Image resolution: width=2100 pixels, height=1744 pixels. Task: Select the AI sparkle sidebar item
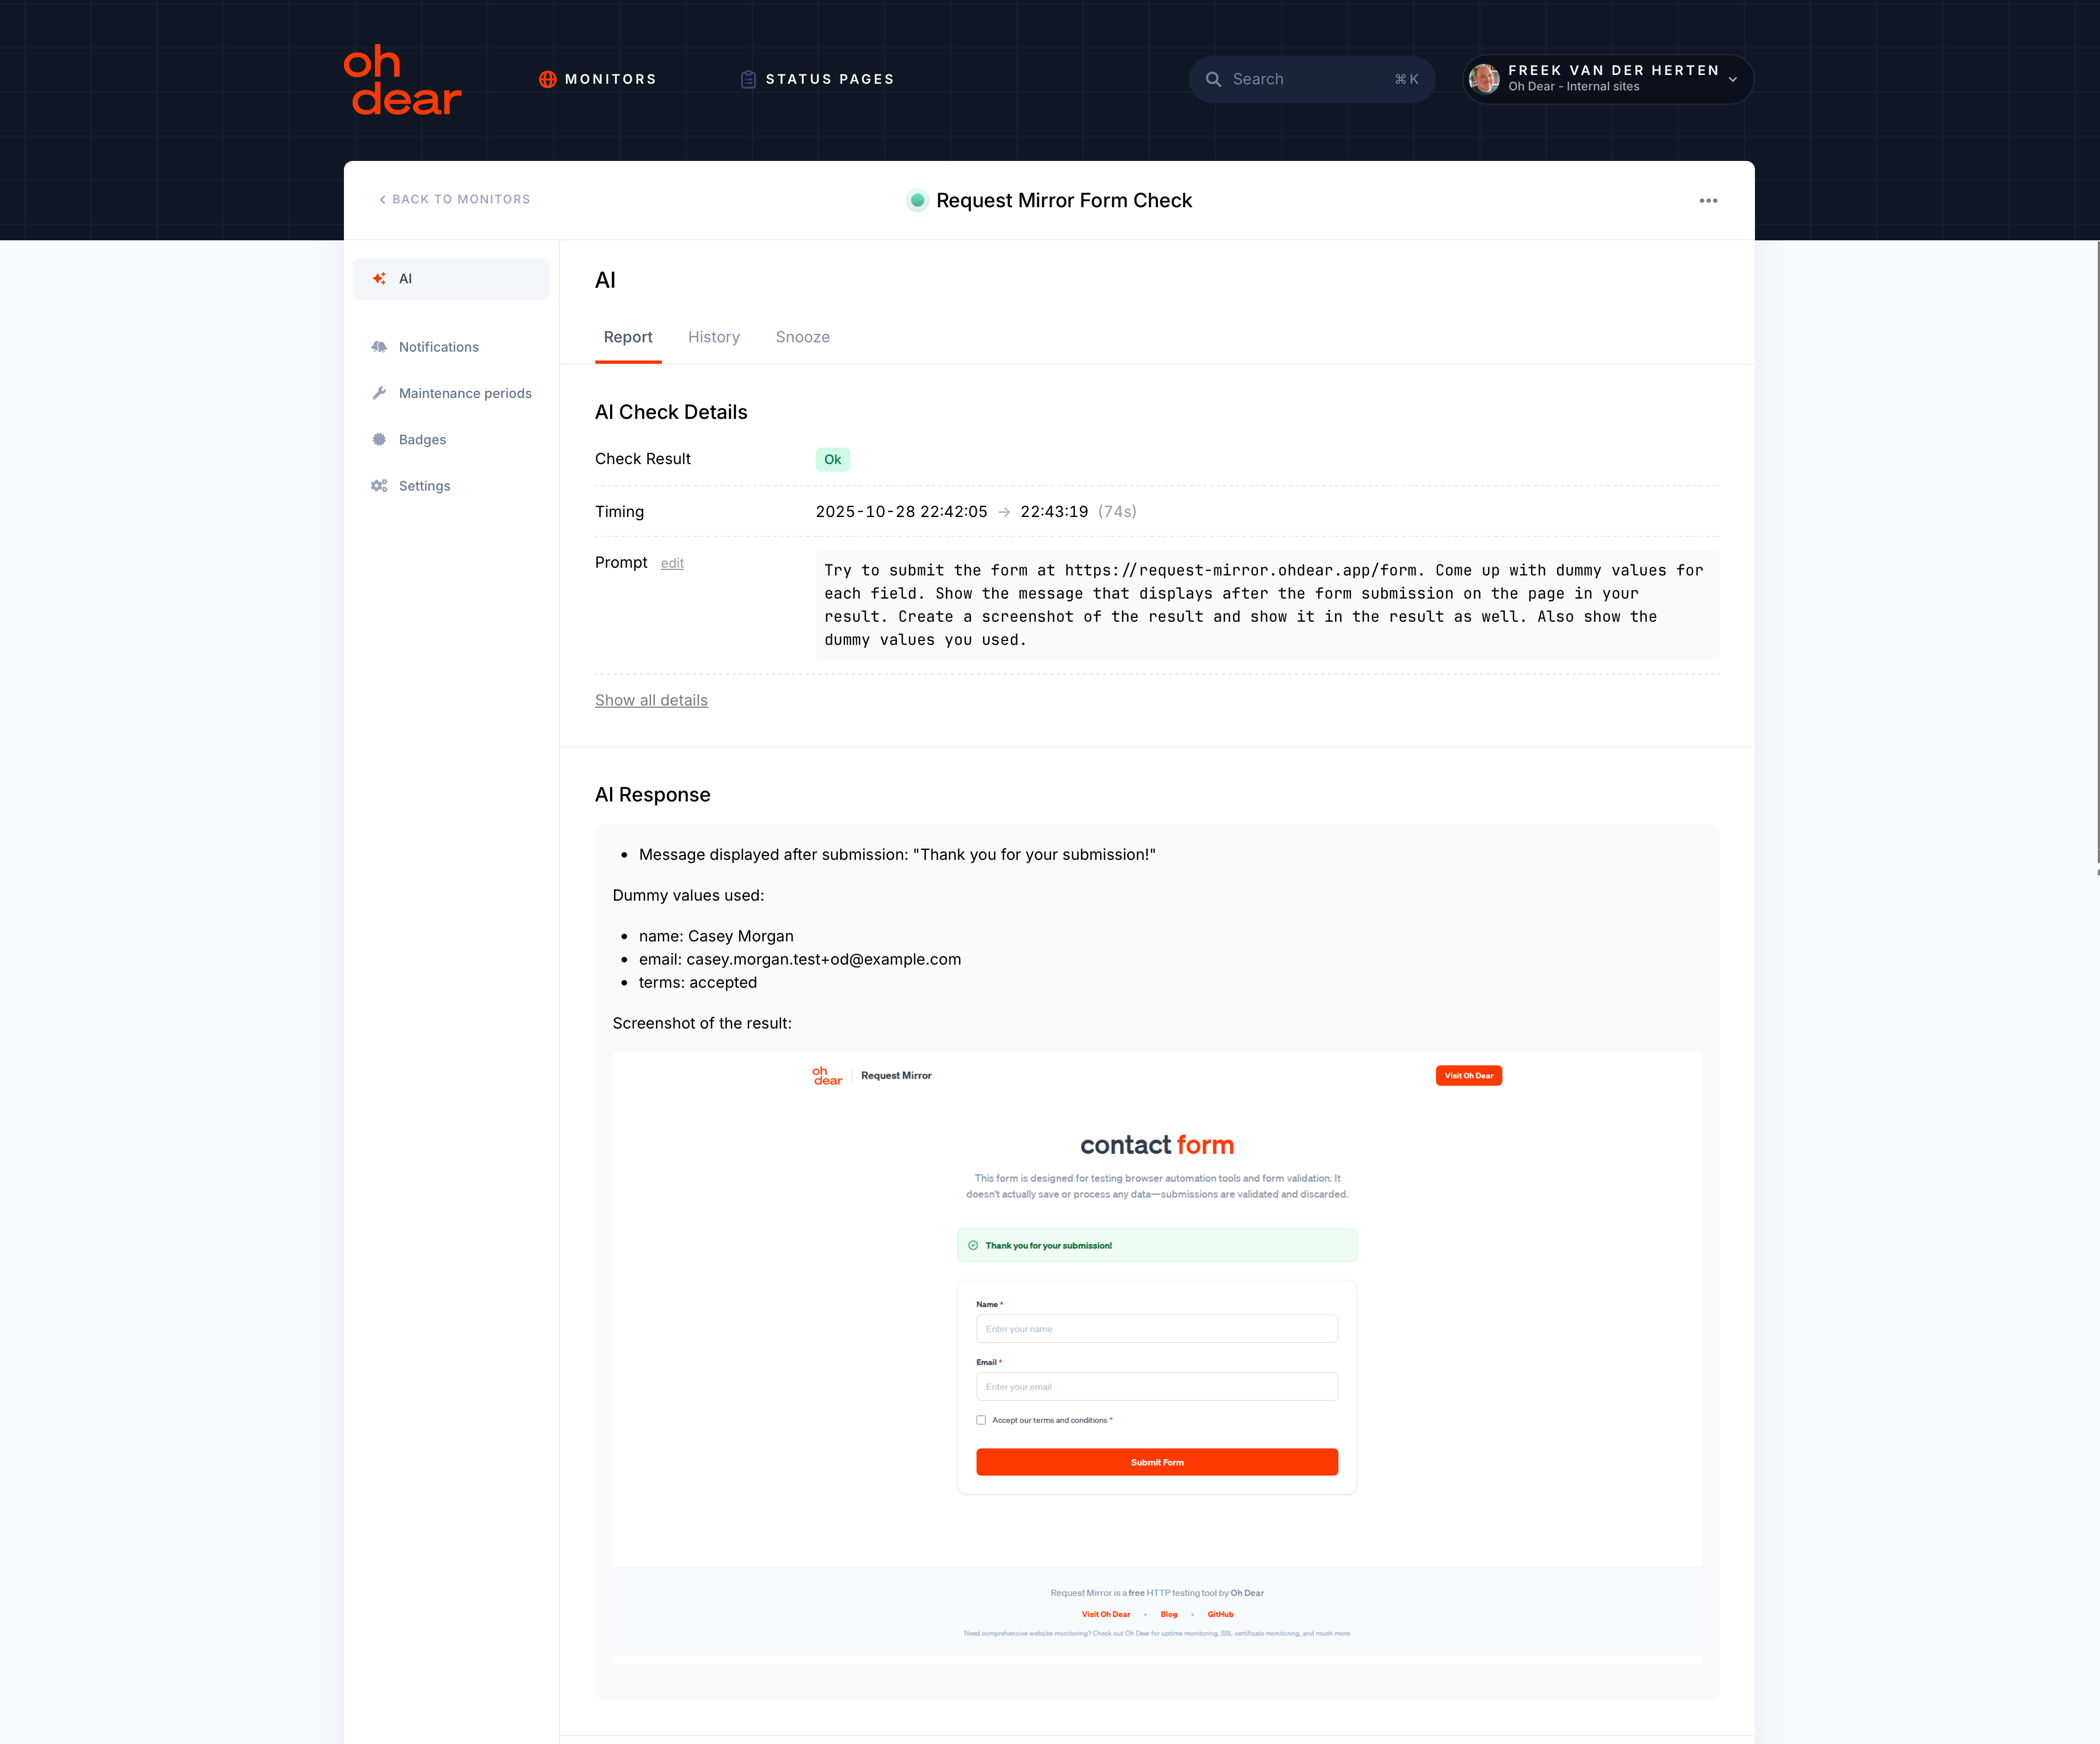[x=451, y=279]
